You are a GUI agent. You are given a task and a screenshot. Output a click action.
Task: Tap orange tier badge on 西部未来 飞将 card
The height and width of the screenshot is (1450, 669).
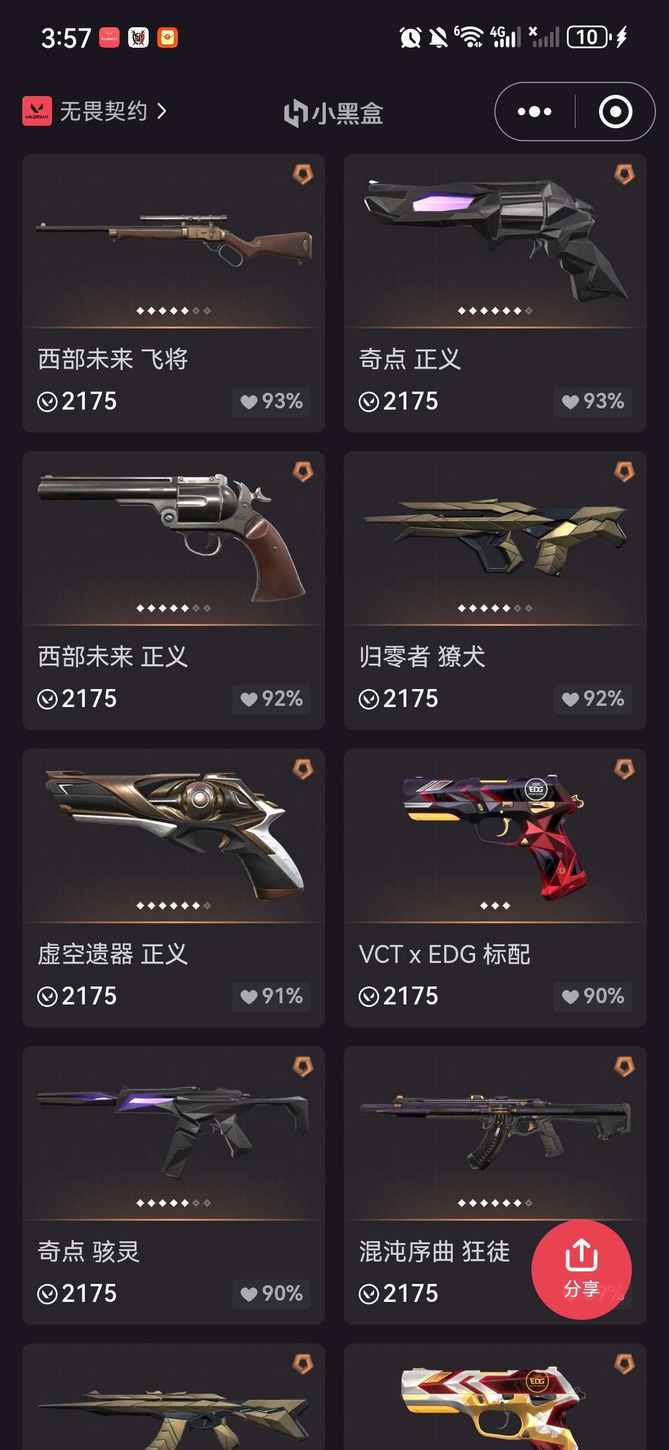point(303,174)
